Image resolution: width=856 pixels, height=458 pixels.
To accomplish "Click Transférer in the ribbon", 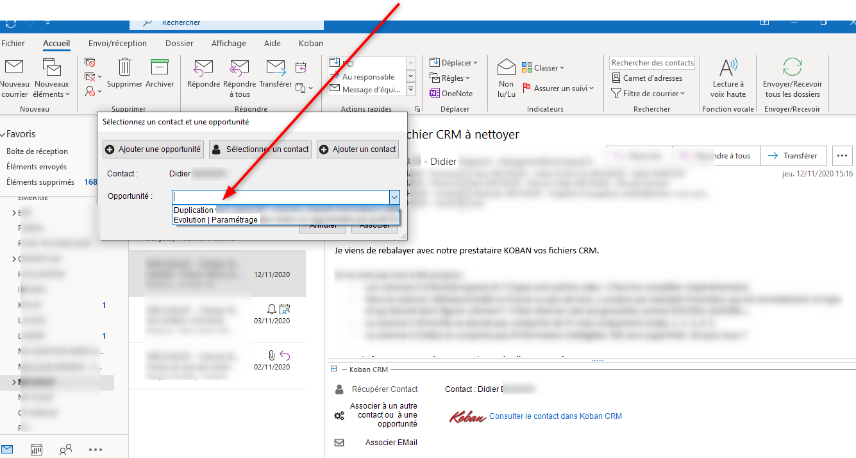I will coord(276,74).
